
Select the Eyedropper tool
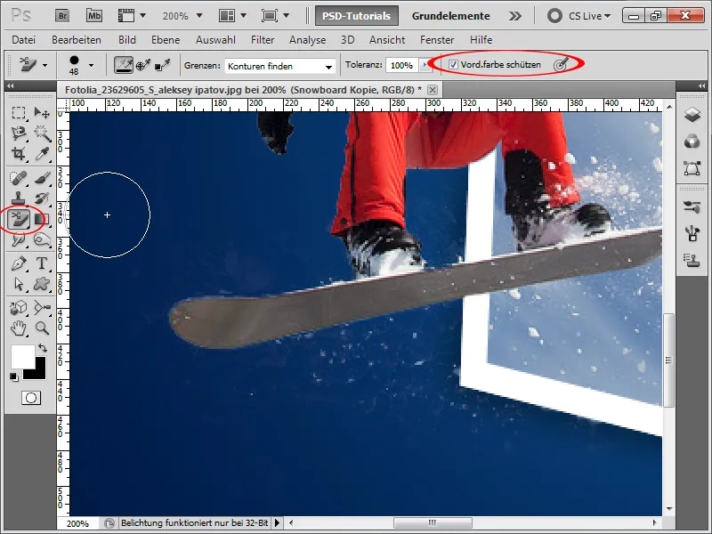coord(42,154)
